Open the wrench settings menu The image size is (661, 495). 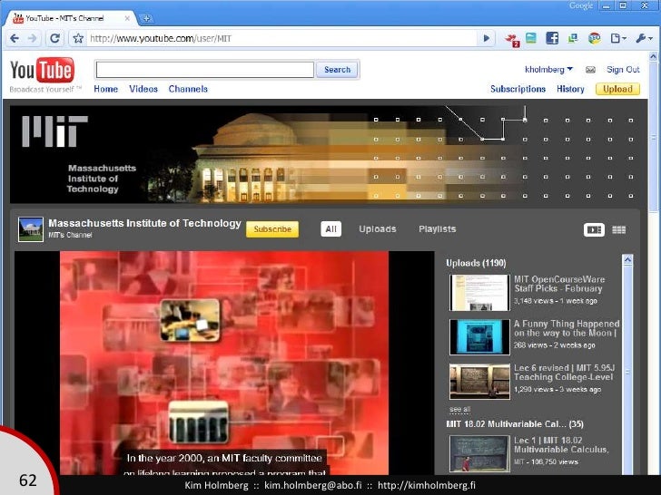click(644, 38)
